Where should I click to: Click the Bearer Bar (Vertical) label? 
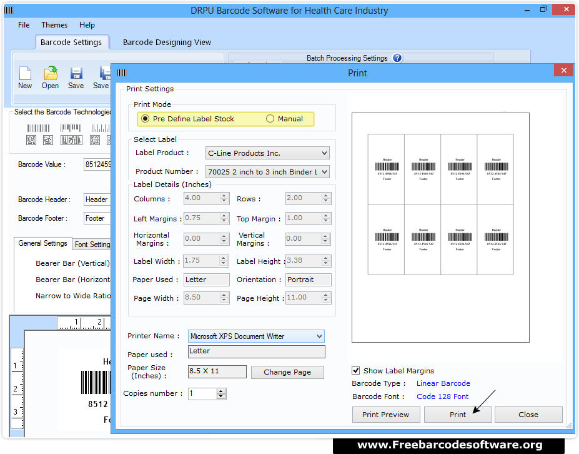pyautogui.click(x=72, y=263)
